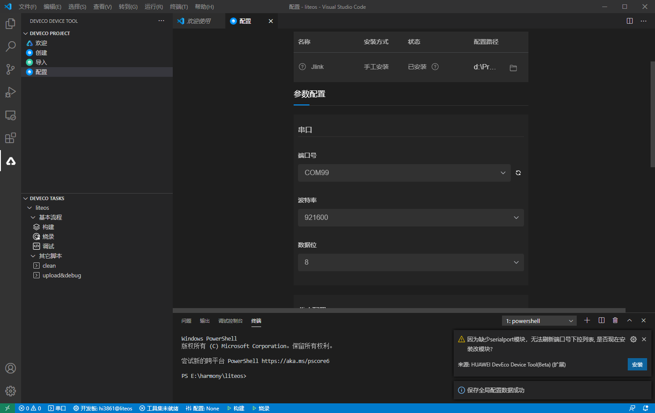Click 烧录 in the status bar
Image resolution: width=655 pixels, height=413 pixels.
261,408
